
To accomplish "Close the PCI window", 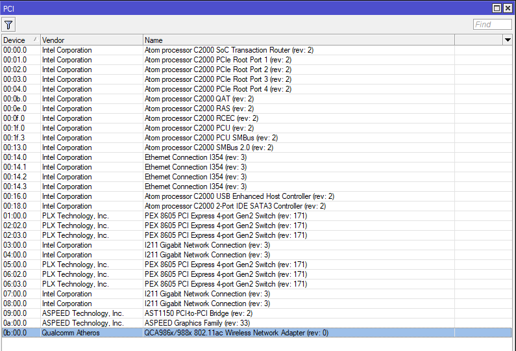I will tap(508, 8).
